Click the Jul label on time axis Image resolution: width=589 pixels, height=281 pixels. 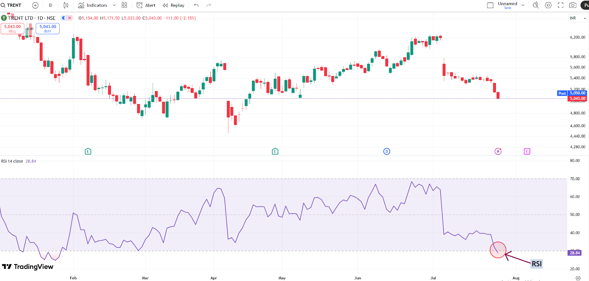[433, 278]
